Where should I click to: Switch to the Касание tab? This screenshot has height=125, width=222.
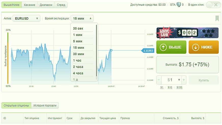pos(29,5)
